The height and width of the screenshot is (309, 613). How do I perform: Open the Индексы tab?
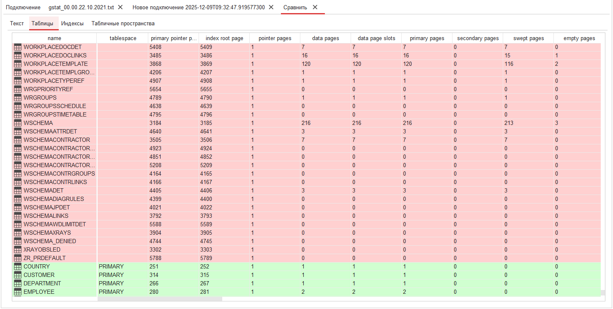coord(72,23)
